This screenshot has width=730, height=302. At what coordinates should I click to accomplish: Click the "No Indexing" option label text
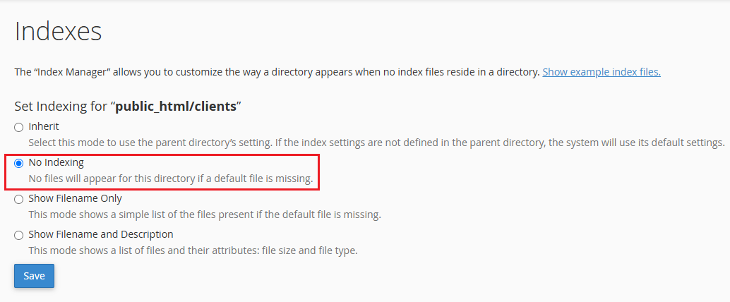click(56, 162)
